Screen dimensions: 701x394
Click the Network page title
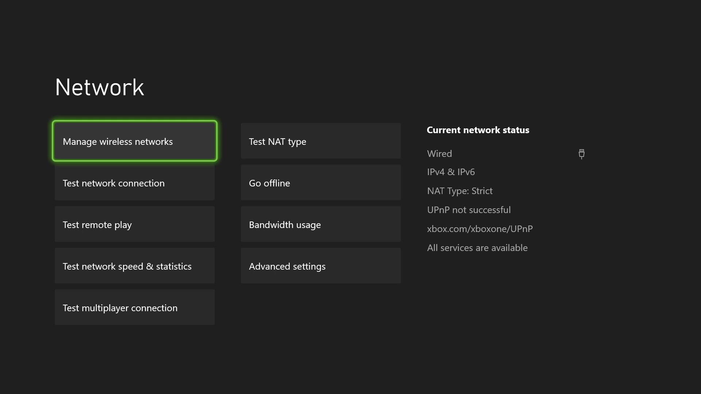click(99, 87)
